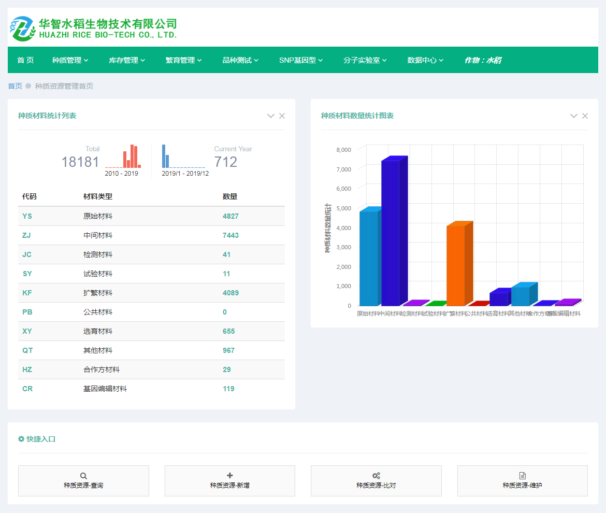The width and height of the screenshot is (606, 513).
Task: Expand the 库存管理 menu
Action: click(x=126, y=60)
